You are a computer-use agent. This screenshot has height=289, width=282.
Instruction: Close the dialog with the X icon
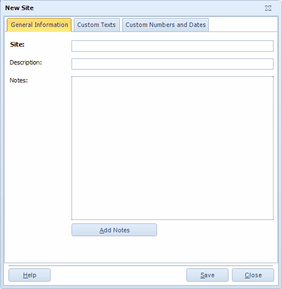(268, 8)
